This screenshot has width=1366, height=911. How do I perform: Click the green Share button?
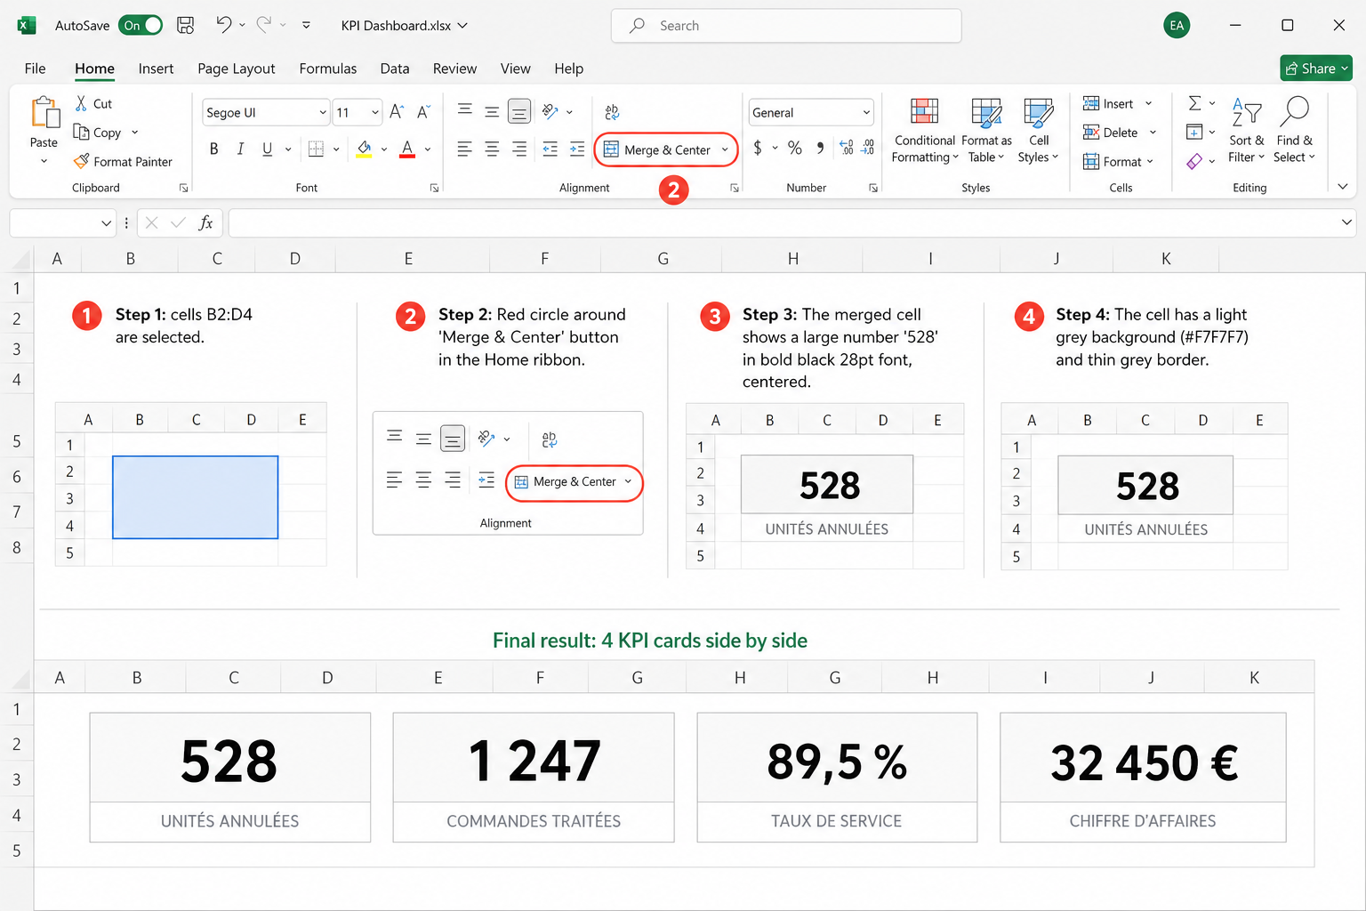click(1316, 68)
